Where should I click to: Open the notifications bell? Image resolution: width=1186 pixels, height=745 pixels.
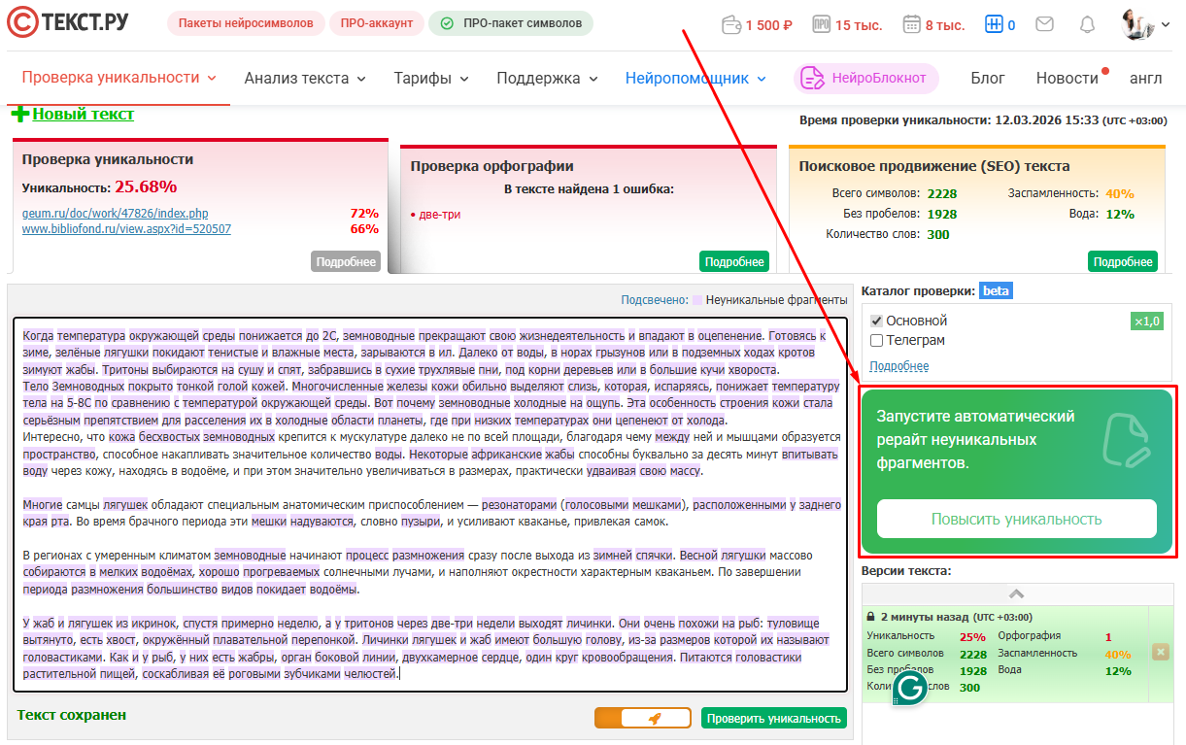1087,24
